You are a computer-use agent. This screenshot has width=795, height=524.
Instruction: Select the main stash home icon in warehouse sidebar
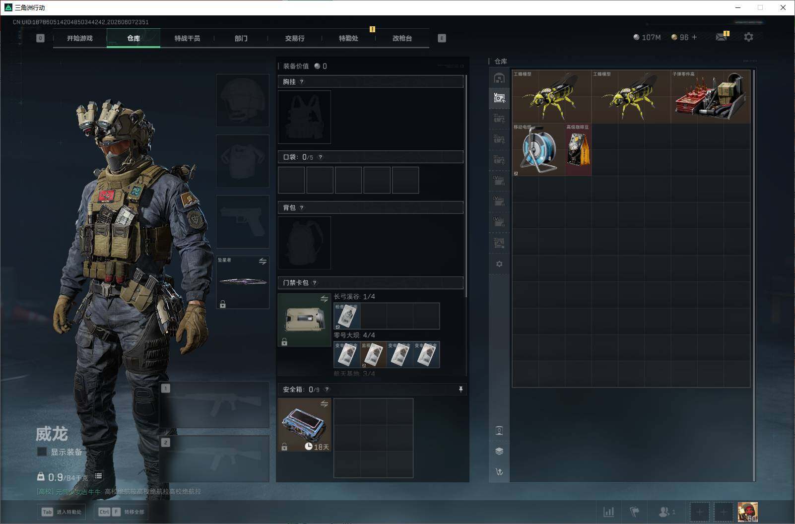[x=499, y=78]
